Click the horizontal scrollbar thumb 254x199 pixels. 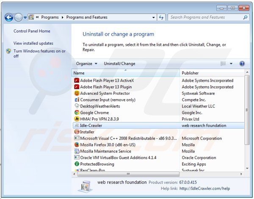[128, 174]
